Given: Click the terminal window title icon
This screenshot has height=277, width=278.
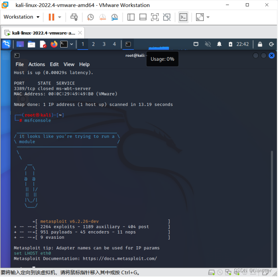Looking at the screenshot, I should 16,56.
